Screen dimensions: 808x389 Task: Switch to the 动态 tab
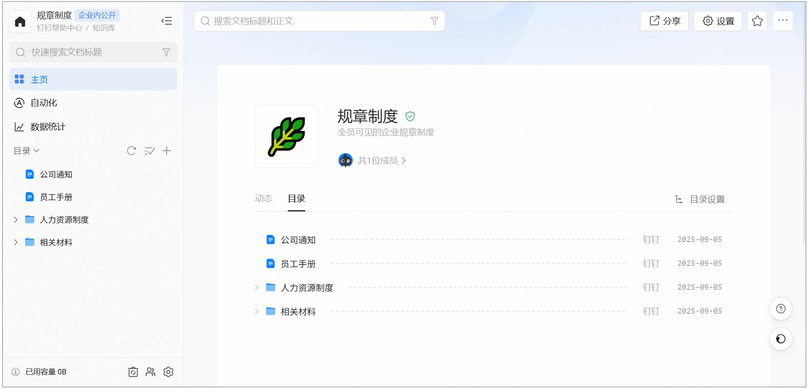[264, 198]
